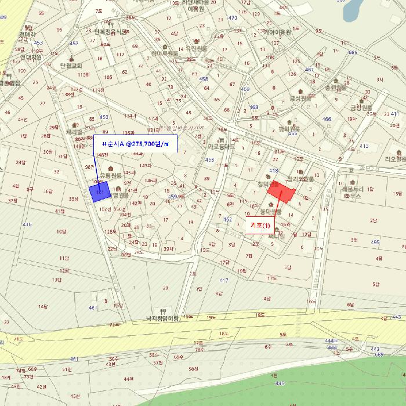Viewport: 406px width, 406px height.
Task: Click parcel label 148전
Action: (x=102, y=155)
